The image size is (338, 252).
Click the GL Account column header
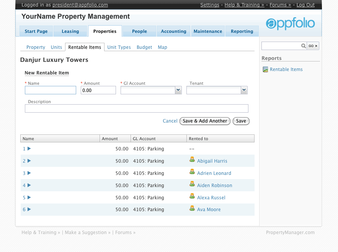tap(158, 139)
